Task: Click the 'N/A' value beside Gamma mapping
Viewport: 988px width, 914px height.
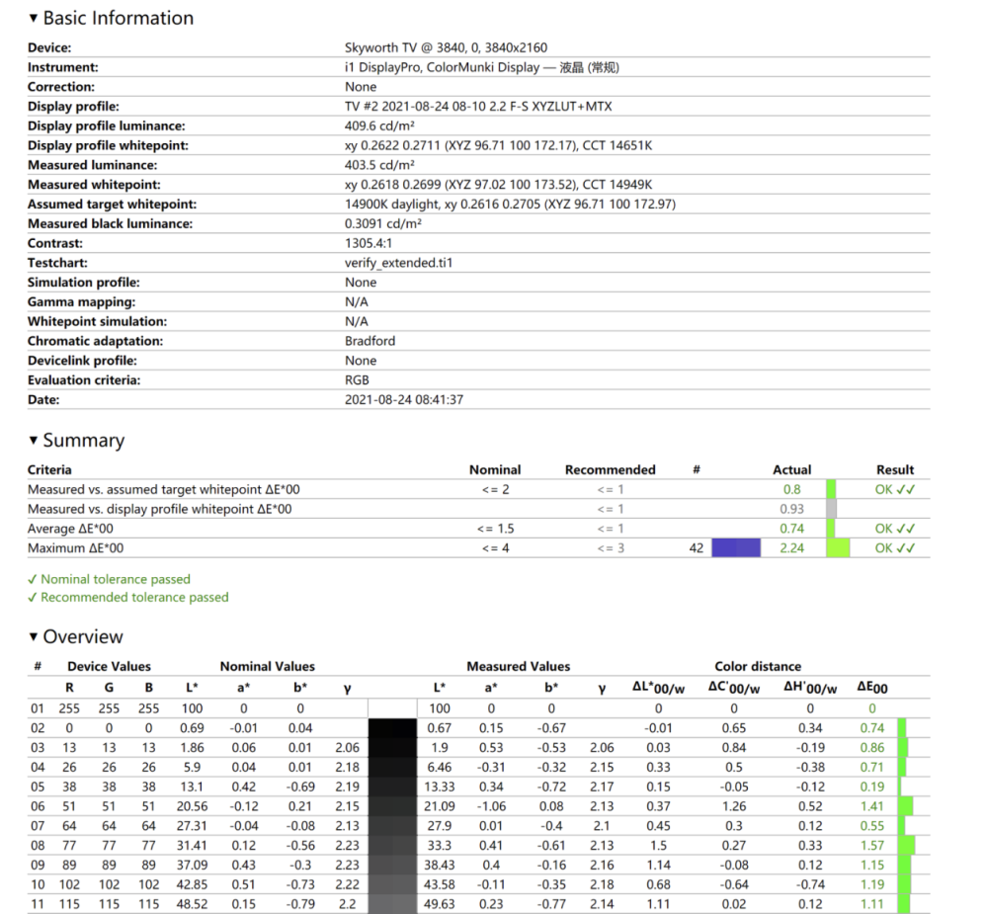Action: [356, 302]
